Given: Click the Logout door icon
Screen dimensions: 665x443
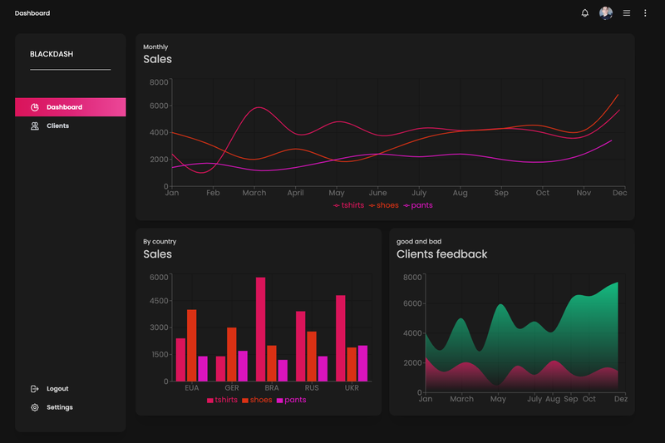Looking at the screenshot, I should 35,389.
